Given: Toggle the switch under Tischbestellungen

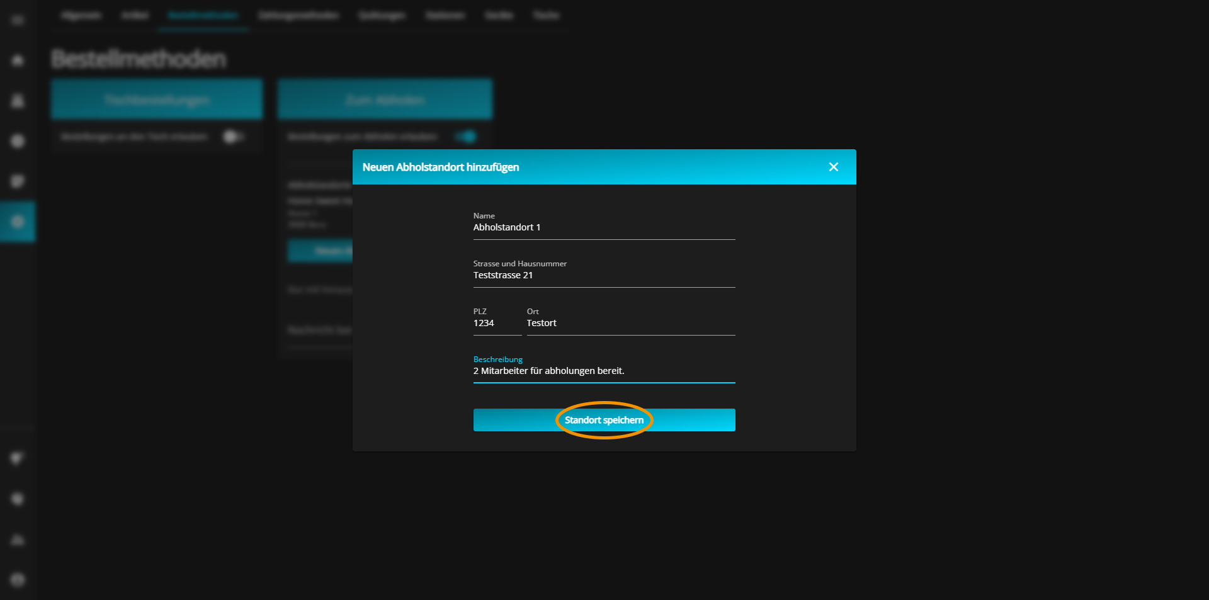Looking at the screenshot, I should coord(234,137).
